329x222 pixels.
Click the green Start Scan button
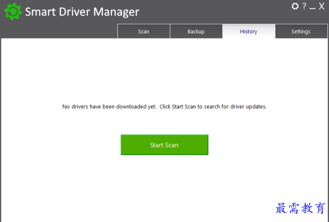[164, 145]
